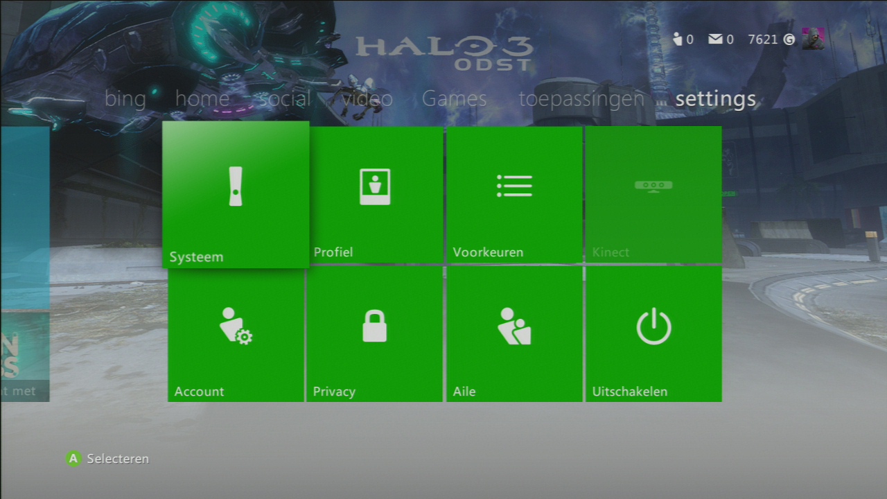This screenshot has height=499, width=887.
Task: Click the 7621 gamerscore text
Action: 763,40
